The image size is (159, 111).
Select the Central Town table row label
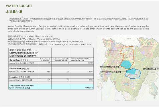pyautogui.click(x=19, y=60)
